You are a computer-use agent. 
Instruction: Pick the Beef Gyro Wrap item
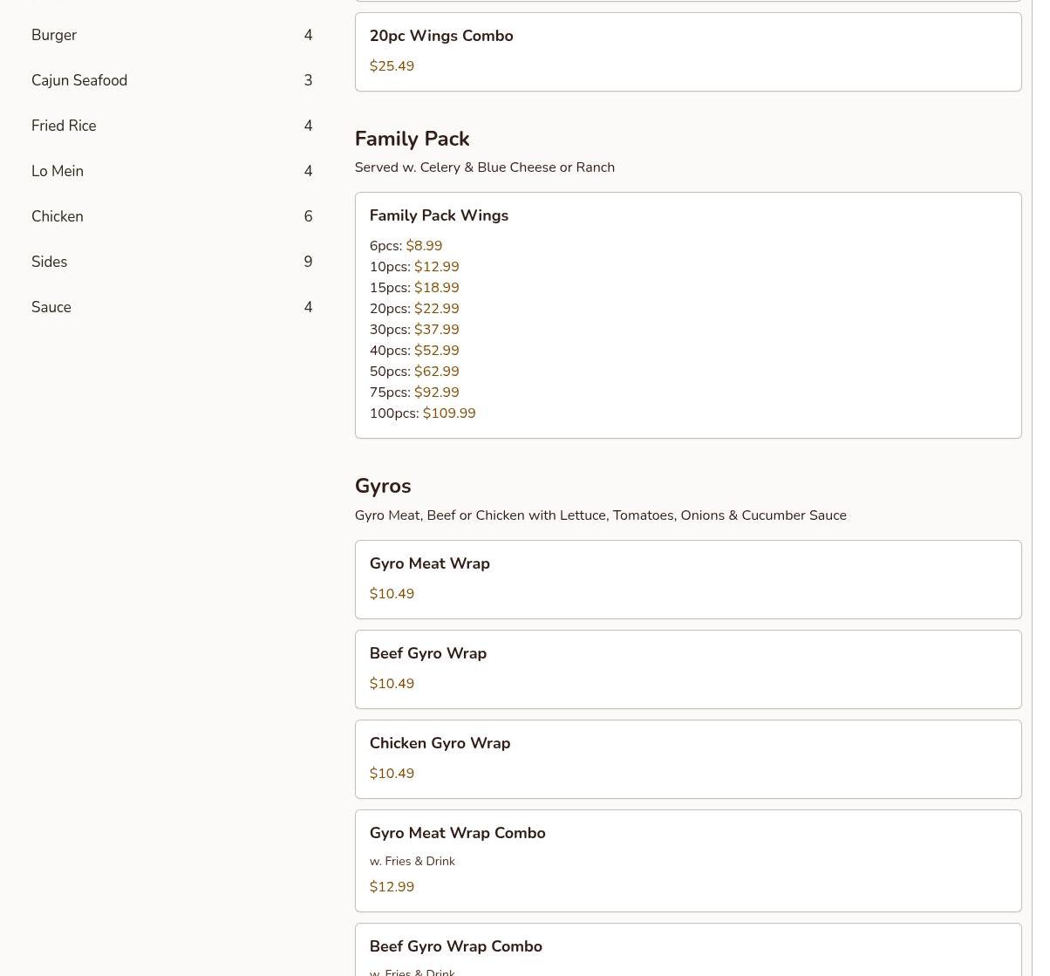[687, 668]
